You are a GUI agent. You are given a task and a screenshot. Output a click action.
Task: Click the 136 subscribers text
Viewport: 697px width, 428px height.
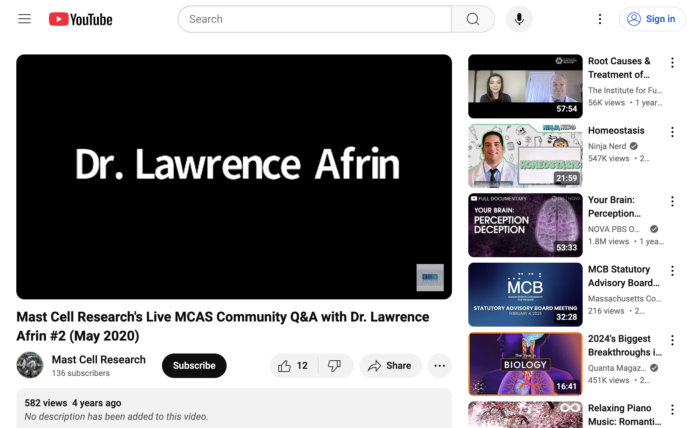click(x=81, y=373)
